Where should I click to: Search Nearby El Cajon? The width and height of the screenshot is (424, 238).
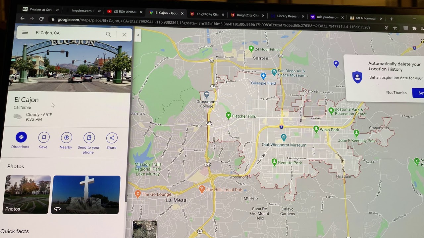point(66,141)
